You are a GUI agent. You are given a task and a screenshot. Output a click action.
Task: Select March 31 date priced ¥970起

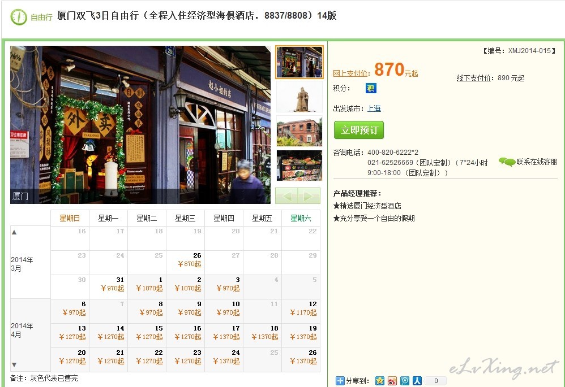[109, 286]
